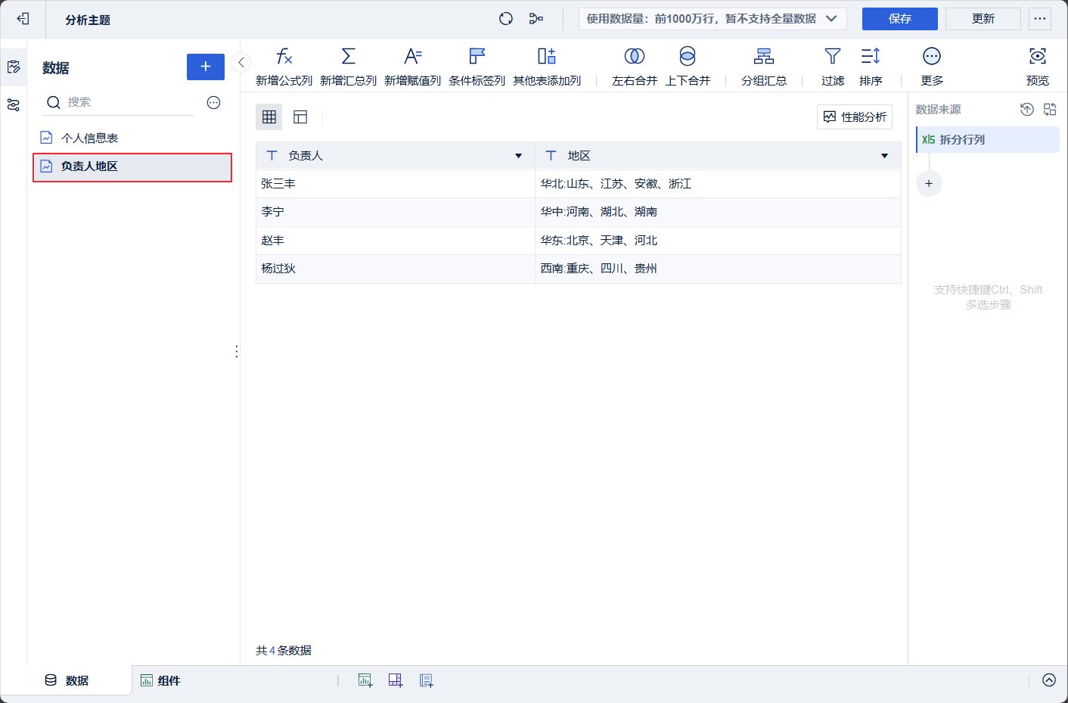Click cell 西南:重庆、四川、贵州
This screenshot has height=703, width=1068.
point(718,269)
